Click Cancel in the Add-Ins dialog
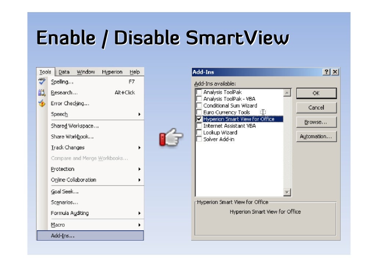 316,108
